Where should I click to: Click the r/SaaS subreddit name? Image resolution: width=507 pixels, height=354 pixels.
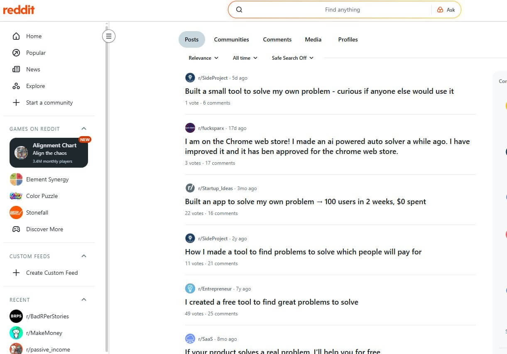click(205, 339)
